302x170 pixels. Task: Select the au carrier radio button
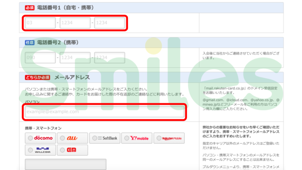[x=63, y=138]
